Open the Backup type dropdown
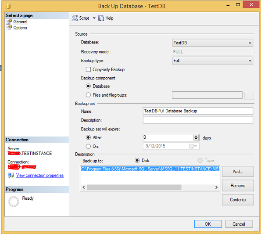 point(212,61)
